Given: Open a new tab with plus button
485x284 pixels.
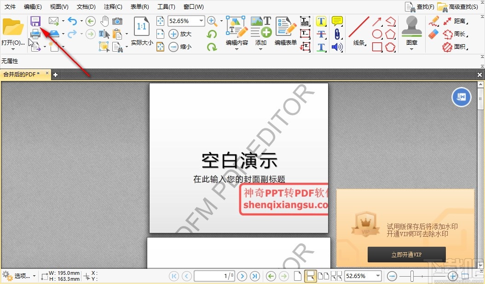Looking at the screenshot, I should pos(55,75).
